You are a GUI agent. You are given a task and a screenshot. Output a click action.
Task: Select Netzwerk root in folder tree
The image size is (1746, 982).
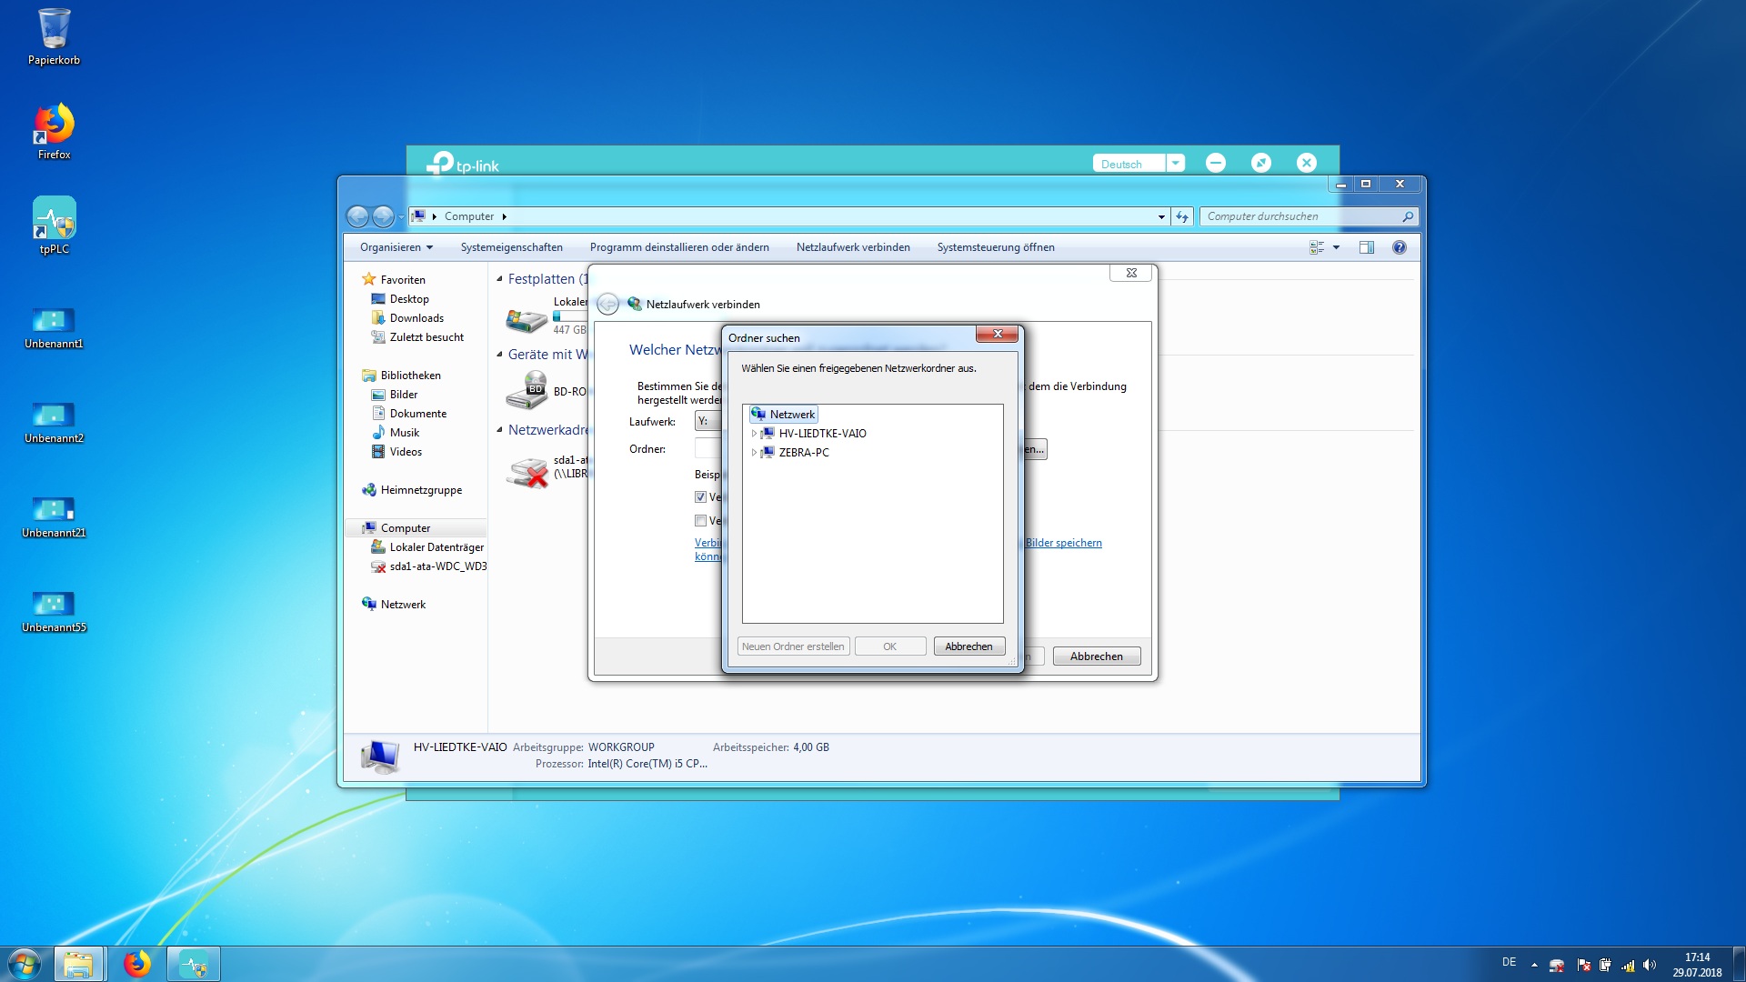click(x=791, y=415)
